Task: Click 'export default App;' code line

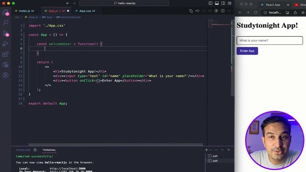Action: 48,103
